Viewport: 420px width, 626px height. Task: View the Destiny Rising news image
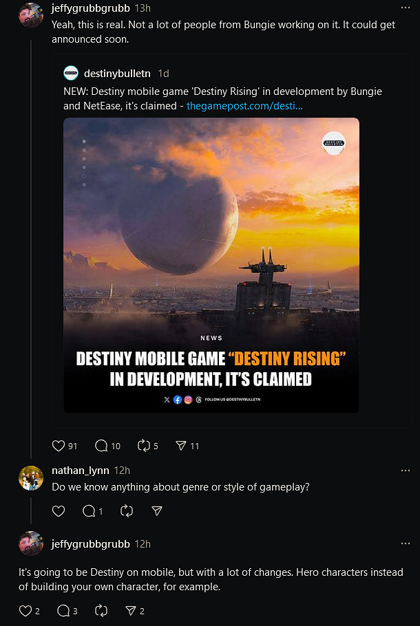[x=211, y=264]
